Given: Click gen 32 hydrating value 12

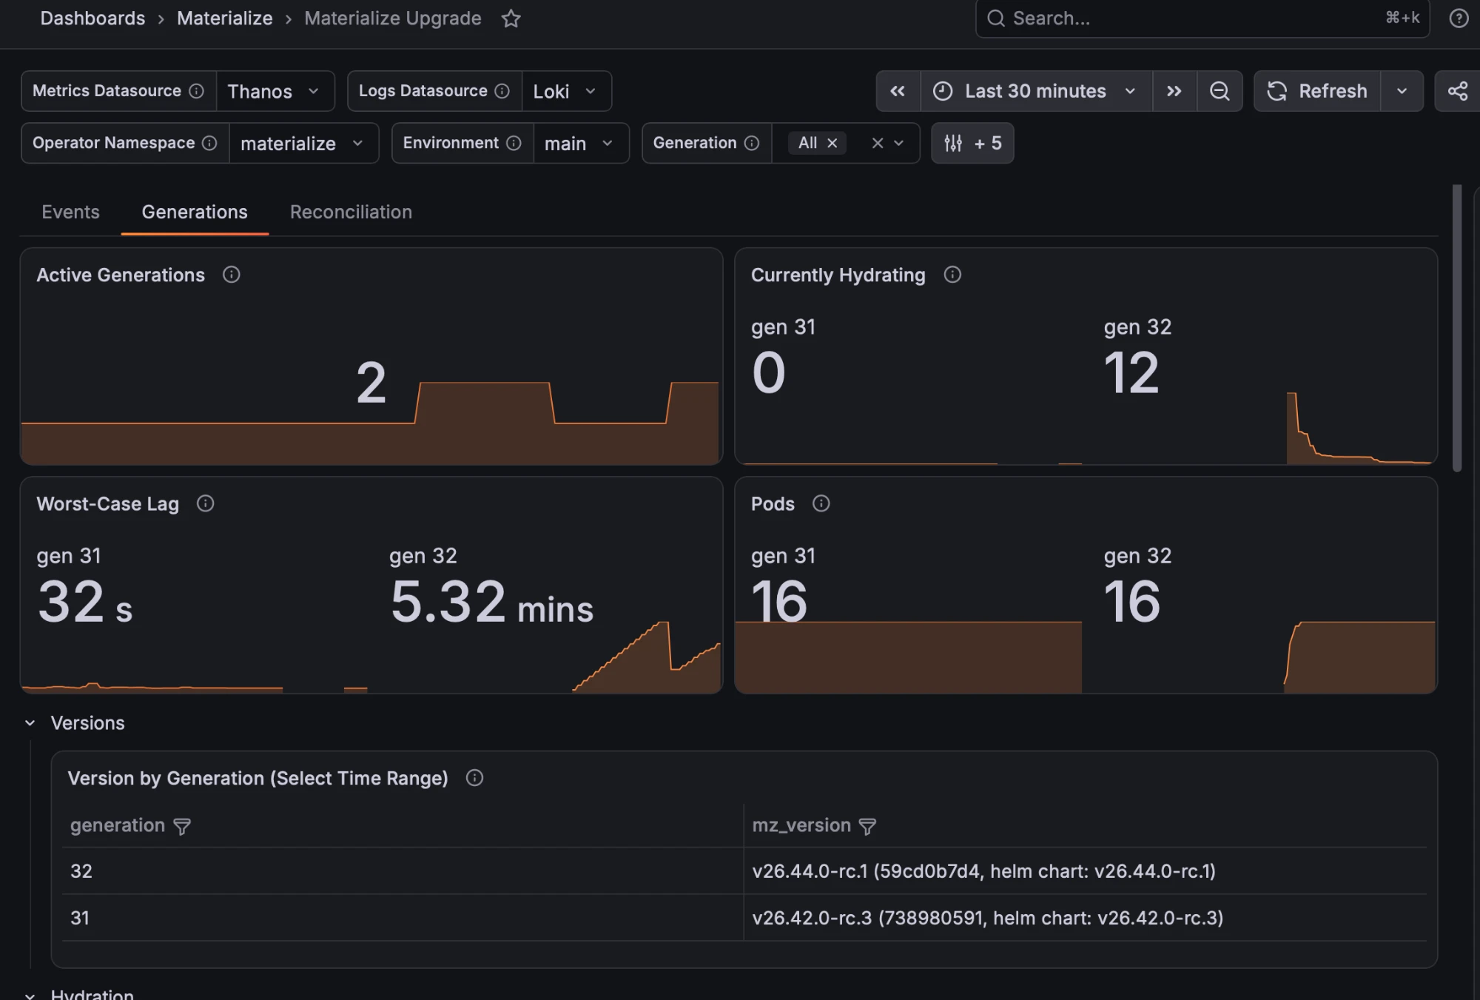Looking at the screenshot, I should point(1131,373).
